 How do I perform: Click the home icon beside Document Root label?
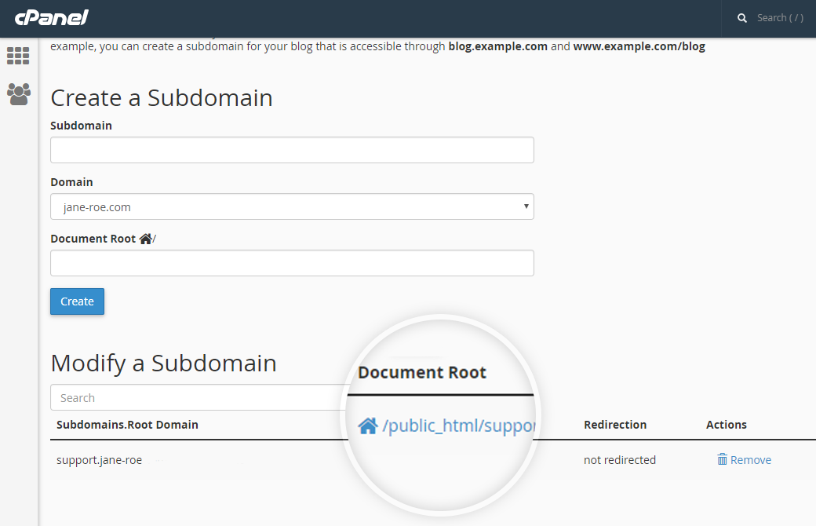pos(145,239)
